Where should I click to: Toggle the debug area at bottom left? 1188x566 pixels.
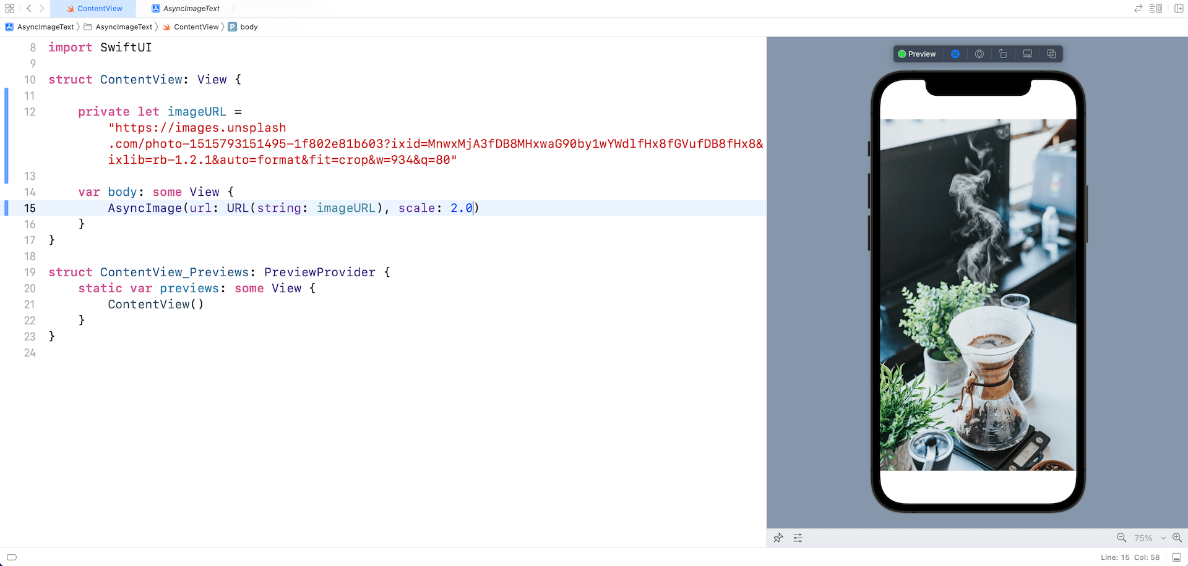click(x=11, y=557)
